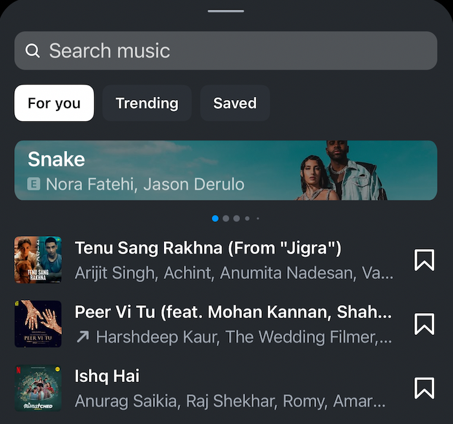Tap the Ishq Hai Mismatched album cover

(38, 388)
